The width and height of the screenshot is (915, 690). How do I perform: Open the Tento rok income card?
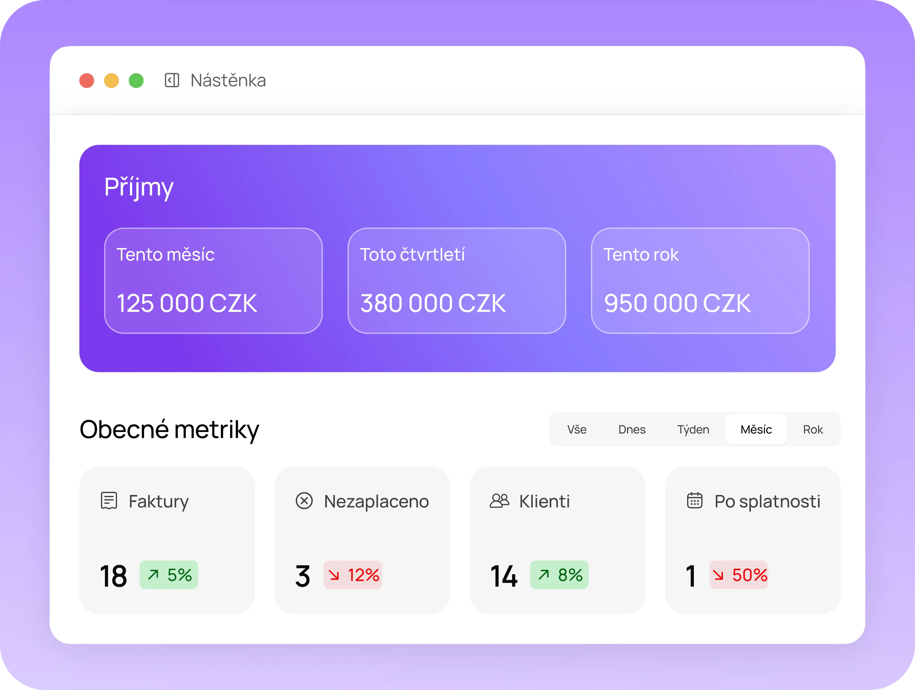coord(700,281)
